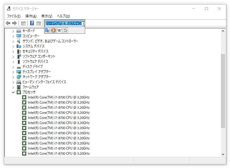Image resolution: width=230 pixels, height=168 pixels.
Task: Select the ファームウェア chip icon
Action: pos(19,87)
